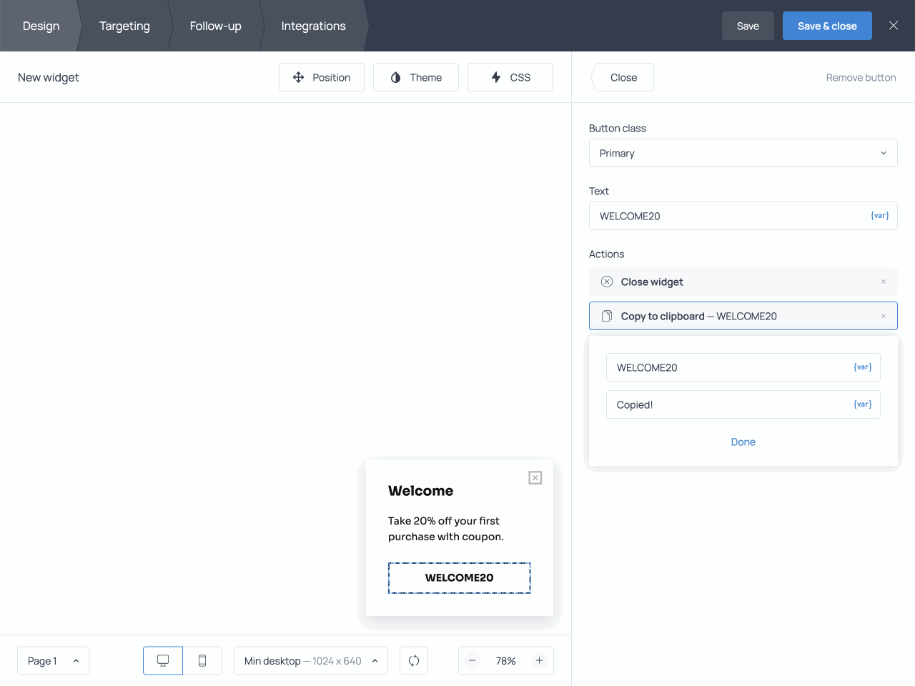Click the Close widget circle icon
The image size is (915, 686).
coord(606,282)
